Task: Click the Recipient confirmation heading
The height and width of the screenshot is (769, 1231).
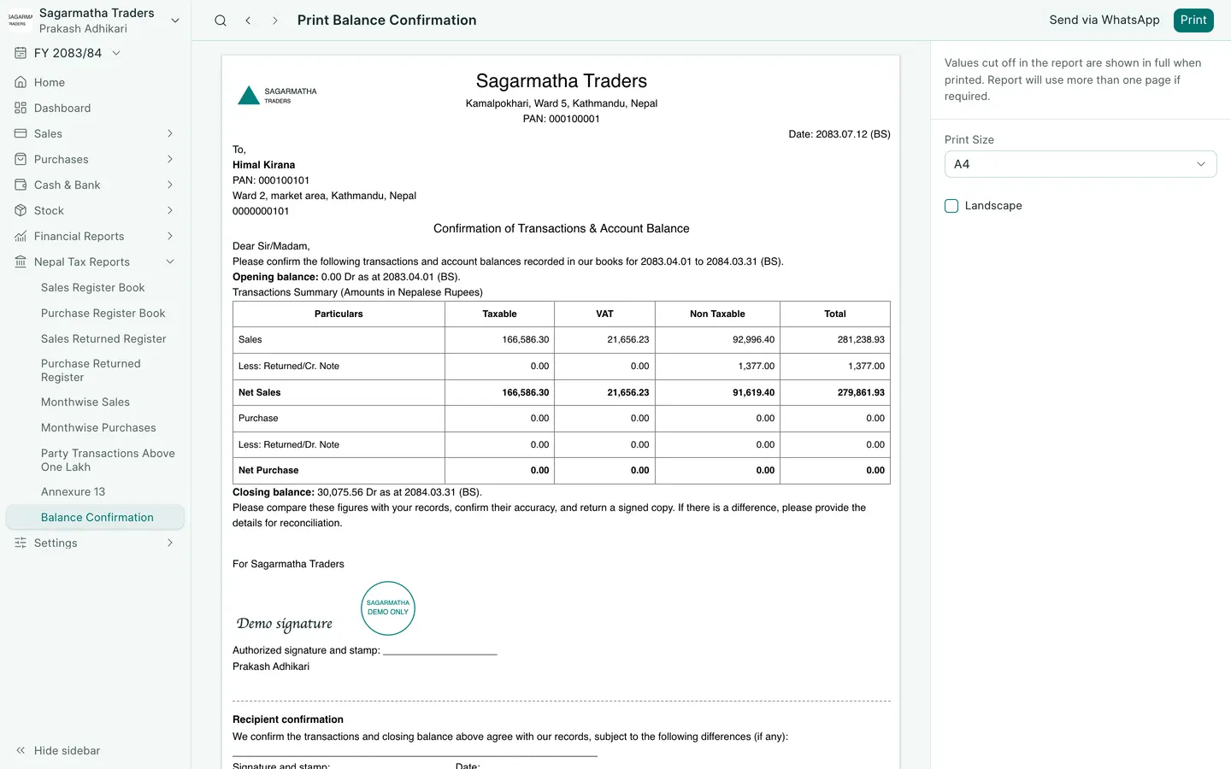Action: coord(288,719)
